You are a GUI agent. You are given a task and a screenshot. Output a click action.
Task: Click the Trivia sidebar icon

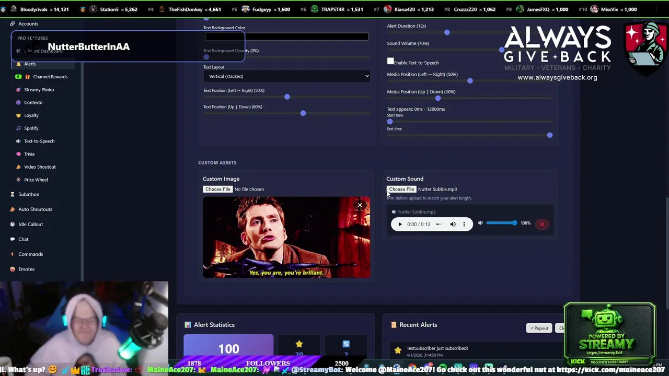[19, 154]
